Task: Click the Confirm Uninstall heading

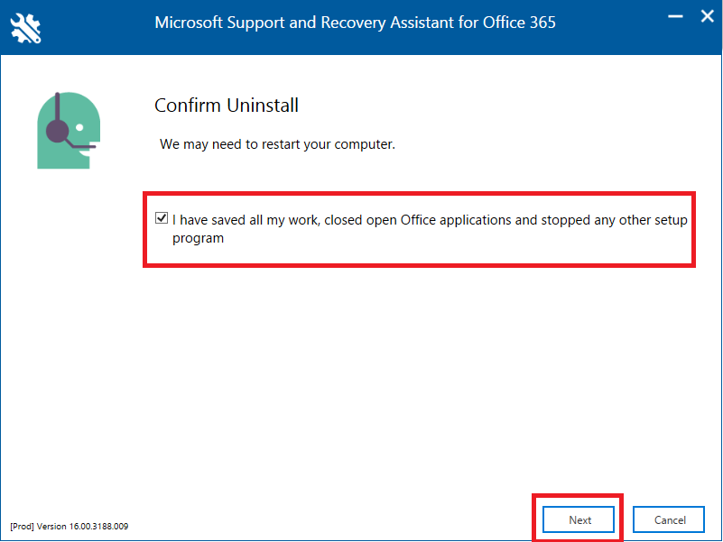Action: (x=227, y=106)
